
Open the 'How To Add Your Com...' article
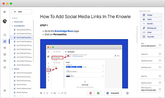point(23,34)
